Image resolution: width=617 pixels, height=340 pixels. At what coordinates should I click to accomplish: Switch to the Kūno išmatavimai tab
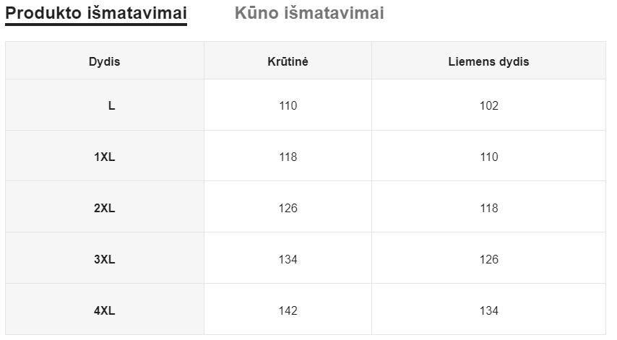(309, 14)
